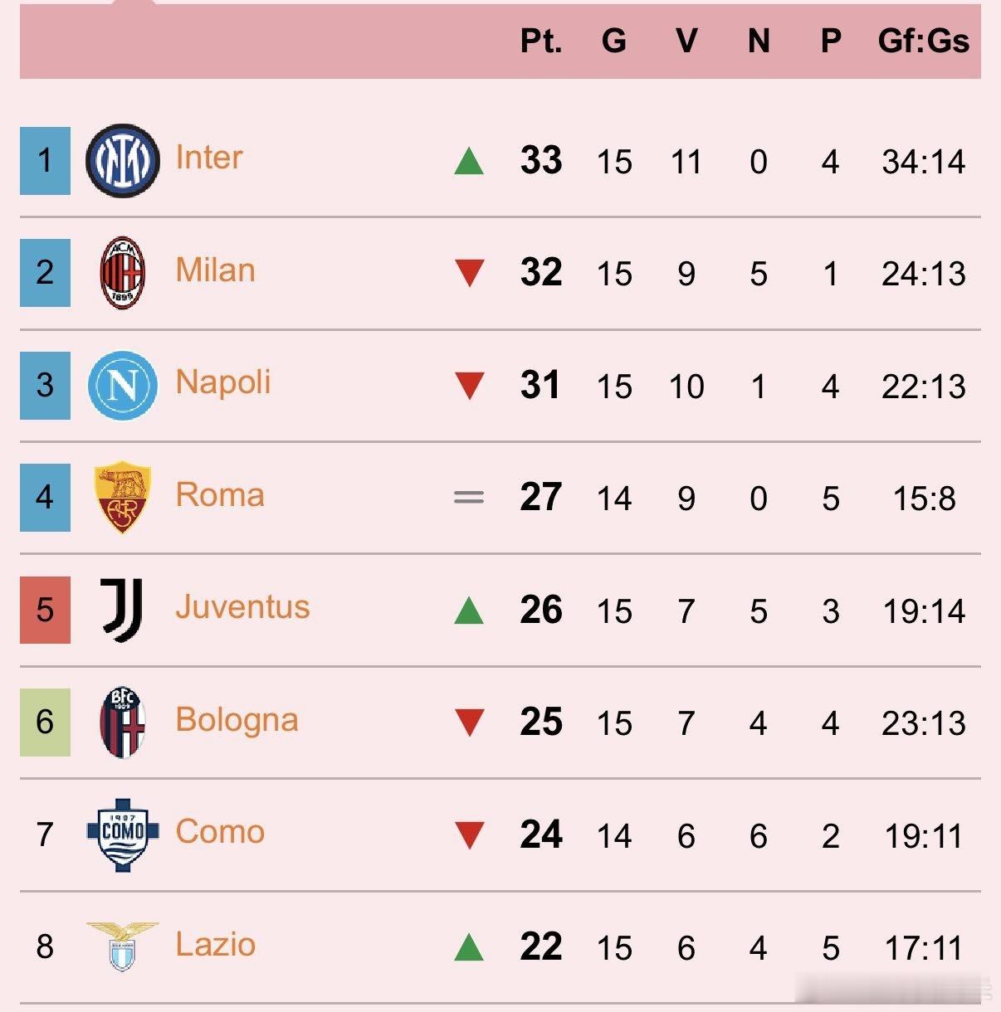Screen dimensions: 1001x1012
Task: Click the Napoli club crest
Action: tap(122, 386)
